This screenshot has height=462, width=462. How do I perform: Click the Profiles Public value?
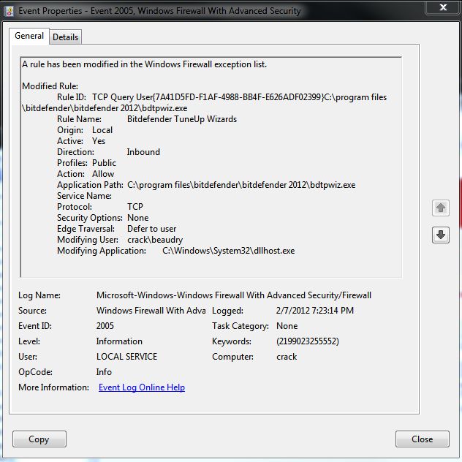[x=104, y=163]
